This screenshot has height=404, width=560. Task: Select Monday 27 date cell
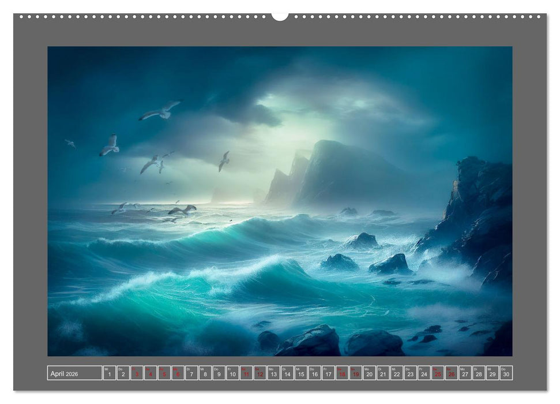pyautogui.click(x=465, y=373)
